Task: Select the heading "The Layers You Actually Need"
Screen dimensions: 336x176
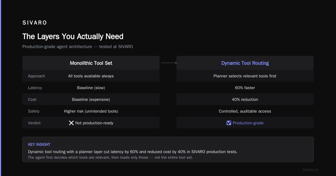Action: (x=73, y=36)
